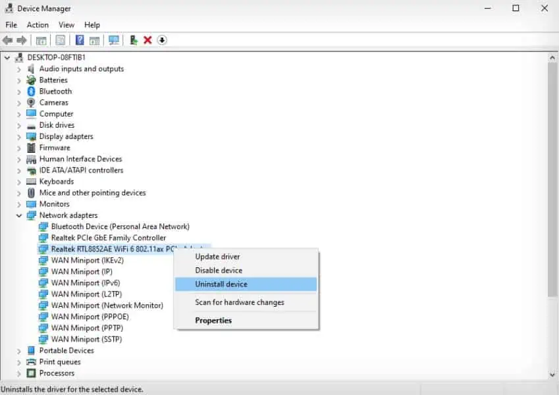The width and height of the screenshot is (559, 395).
Task: Open the Help menu
Action: pos(92,25)
